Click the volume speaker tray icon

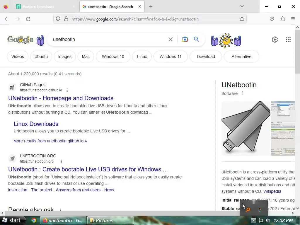click(x=268, y=220)
